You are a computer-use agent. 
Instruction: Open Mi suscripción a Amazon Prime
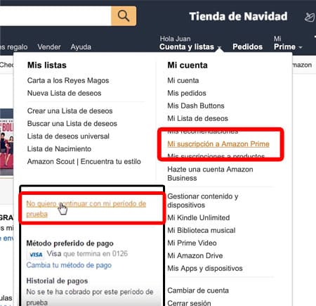pyautogui.click(x=218, y=144)
